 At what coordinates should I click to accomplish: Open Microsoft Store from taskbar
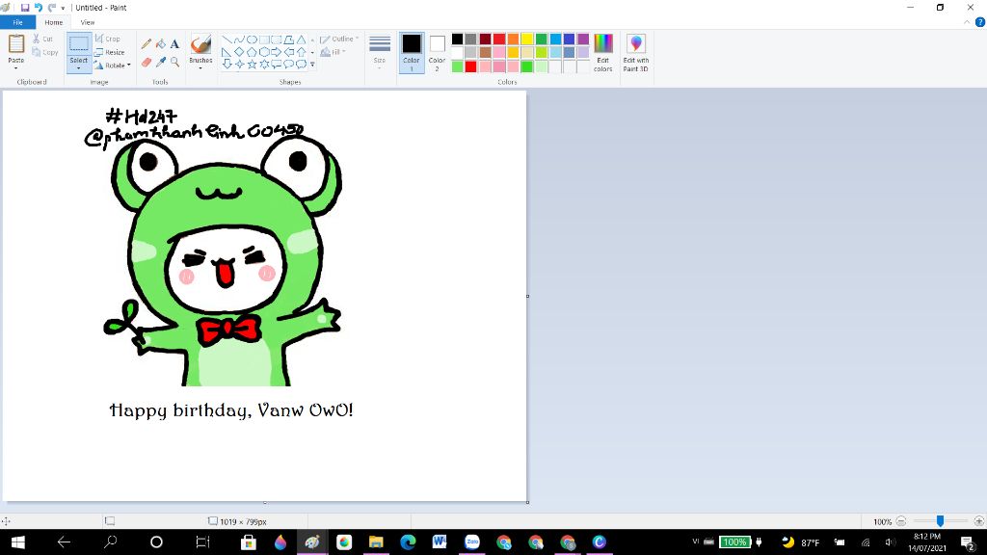tap(249, 542)
